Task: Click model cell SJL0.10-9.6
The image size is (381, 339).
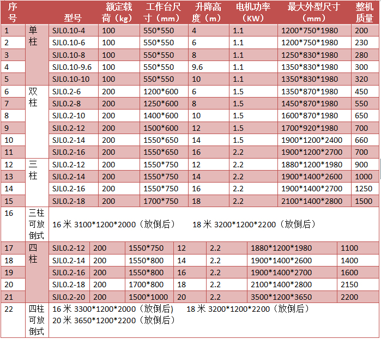Action: click(x=71, y=67)
